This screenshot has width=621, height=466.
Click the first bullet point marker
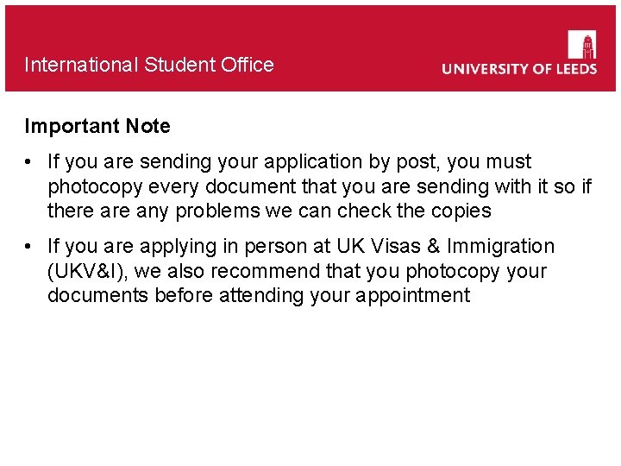[29, 162]
